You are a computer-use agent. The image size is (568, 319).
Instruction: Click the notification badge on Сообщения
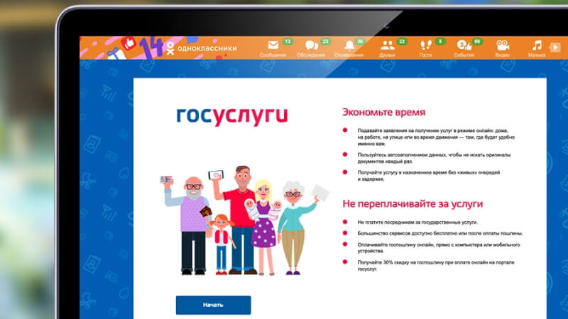tap(288, 42)
